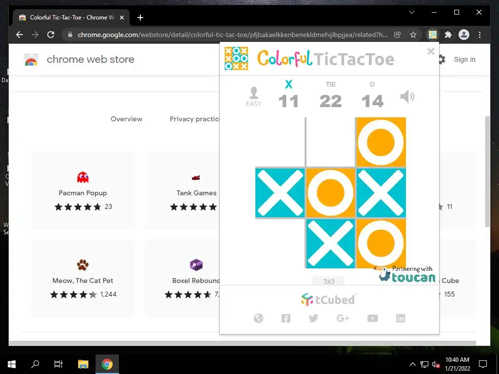The width and height of the screenshot is (499, 374).
Task: Open the tCubed logo link
Action: (x=328, y=299)
